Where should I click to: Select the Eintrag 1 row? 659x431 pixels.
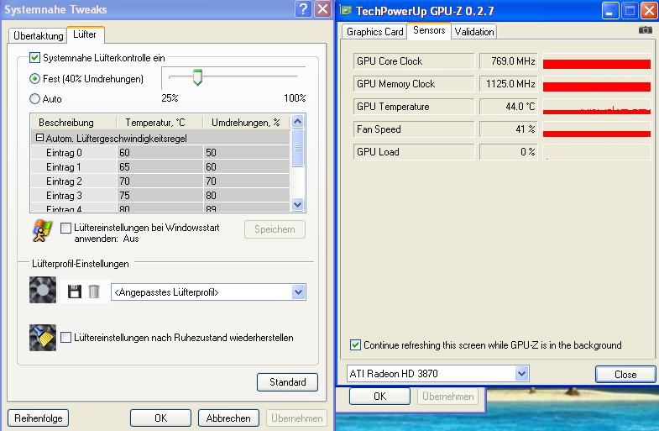pyautogui.click(x=160, y=166)
